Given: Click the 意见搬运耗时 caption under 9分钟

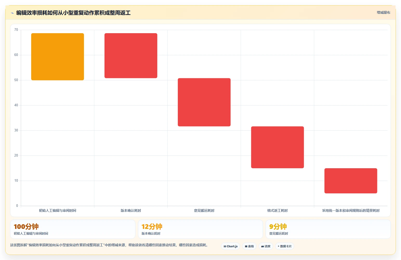Looking at the screenshot, I should (279, 234).
